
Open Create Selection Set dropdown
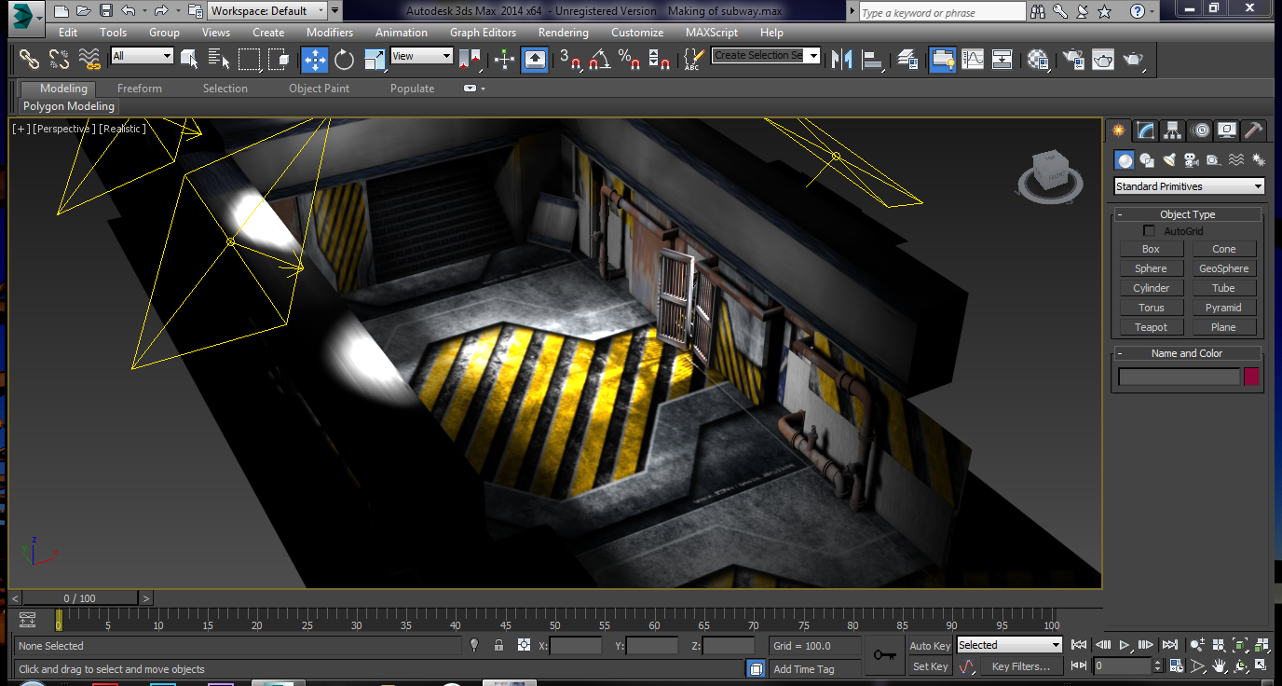point(766,56)
